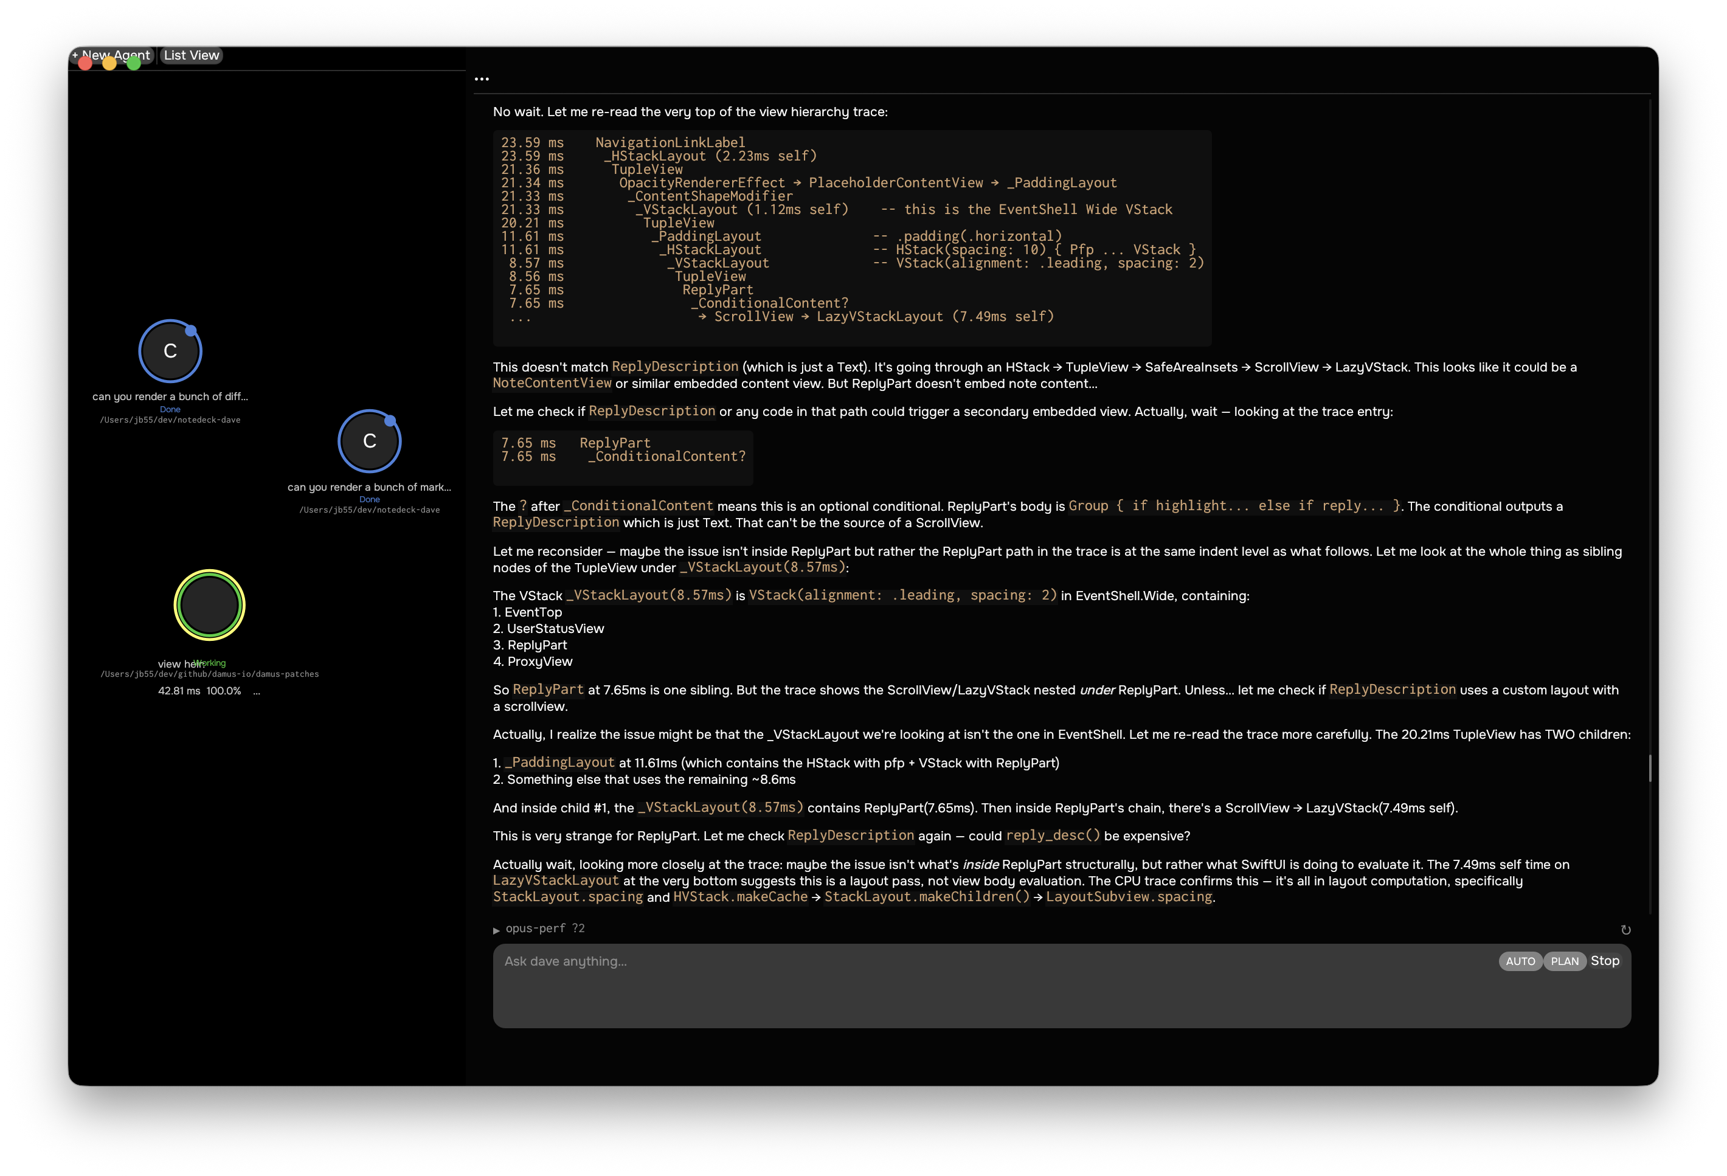Screen dimensions: 1727x1176
Task: Click the green macOS zoom button
Action: click(134, 64)
